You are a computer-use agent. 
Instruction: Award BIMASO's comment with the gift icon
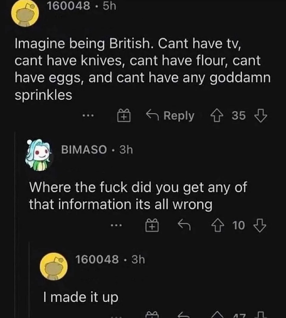[152, 226]
